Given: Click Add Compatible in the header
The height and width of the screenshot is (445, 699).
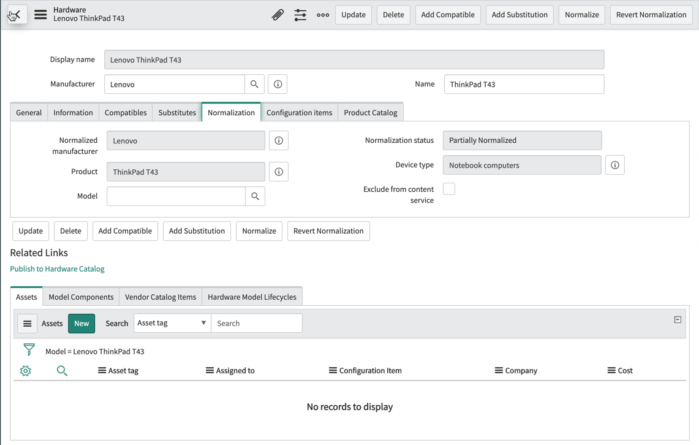Looking at the screenshot, I should tap(448, 15).
